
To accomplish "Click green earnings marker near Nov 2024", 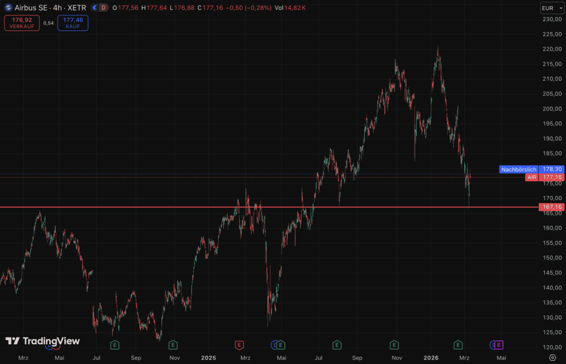I will point(173,345).
